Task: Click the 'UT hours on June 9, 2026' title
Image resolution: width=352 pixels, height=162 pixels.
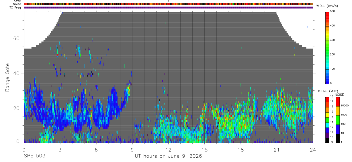Action: click(x=169, y=156)
